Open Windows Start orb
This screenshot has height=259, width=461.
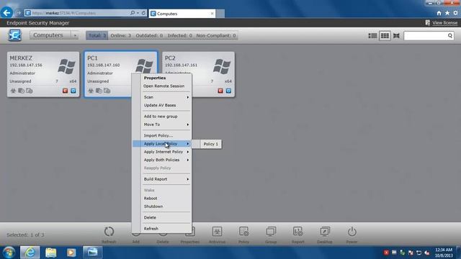pyautogui.click(x=9, y=253)
